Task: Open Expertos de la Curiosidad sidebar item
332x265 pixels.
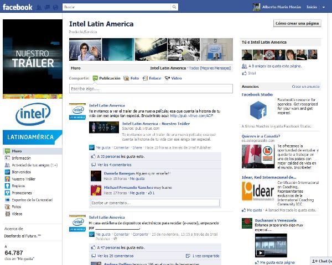Action: tap(29, 200)
